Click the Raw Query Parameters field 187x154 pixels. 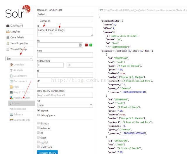[65, 95]
